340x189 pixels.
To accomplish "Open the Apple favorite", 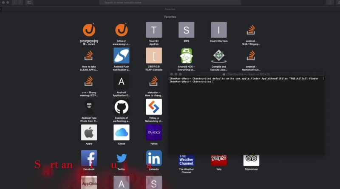I will (x=89, y=133).
